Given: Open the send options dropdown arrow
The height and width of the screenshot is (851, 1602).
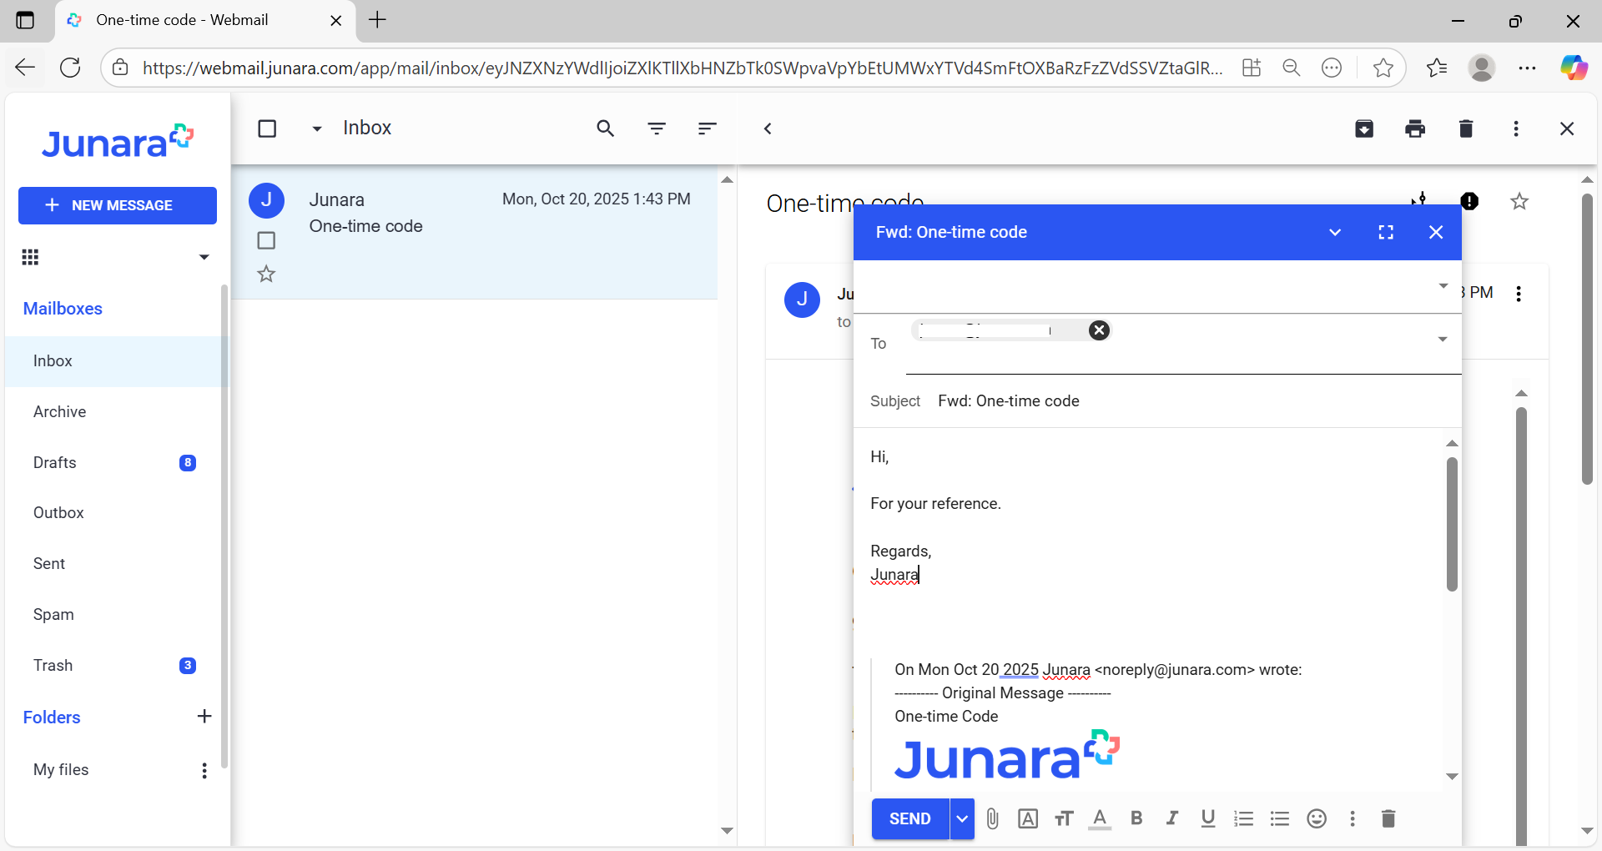Looking at the screenshot, I should [962, 819].
